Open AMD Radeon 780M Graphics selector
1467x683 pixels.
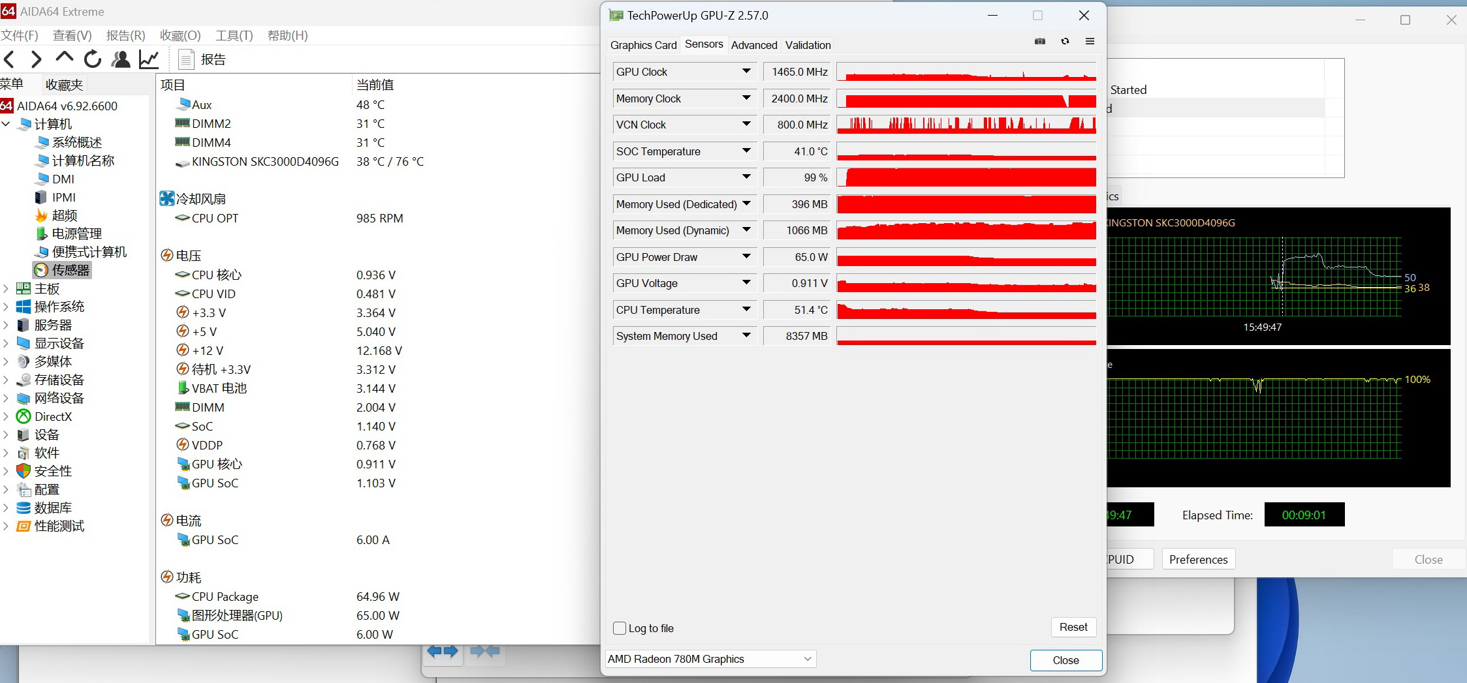[711, 659]
